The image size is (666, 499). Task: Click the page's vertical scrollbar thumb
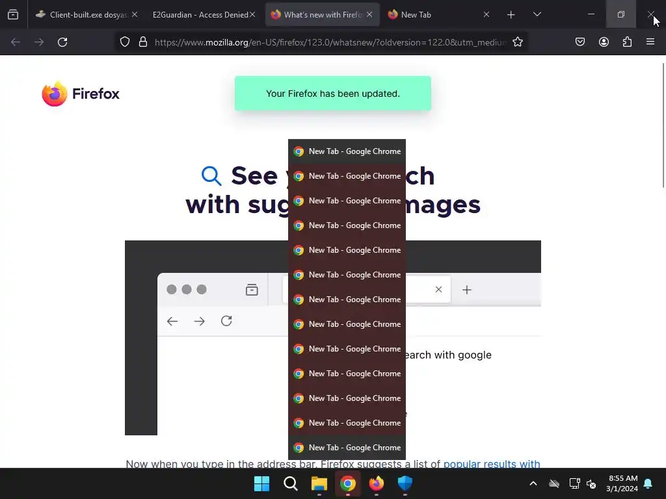pos(663,125)
